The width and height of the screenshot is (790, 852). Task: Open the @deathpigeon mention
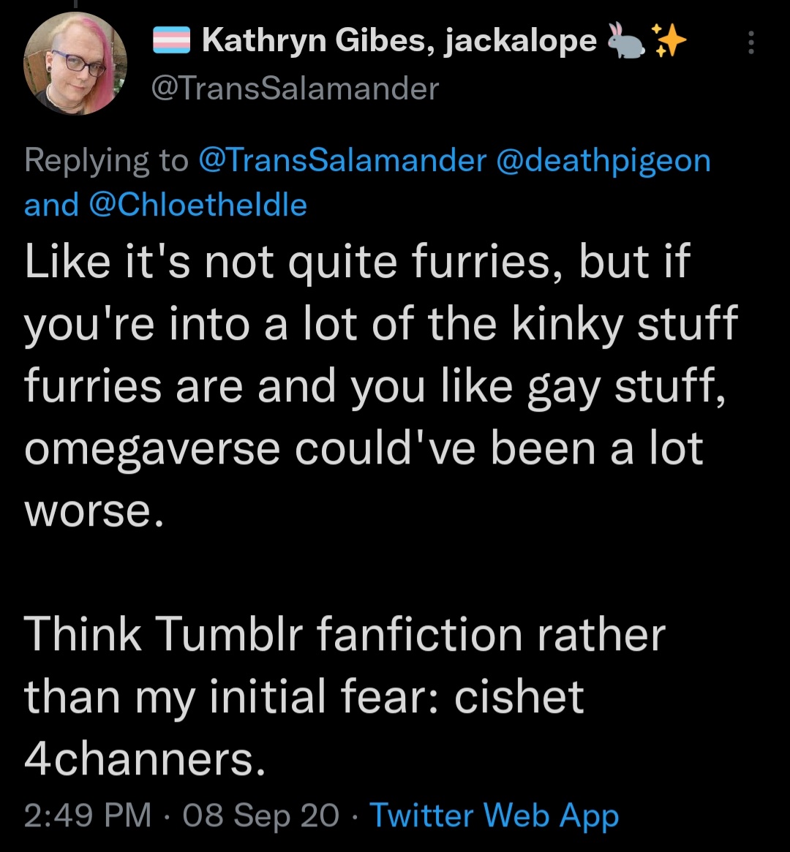(603, 162)
